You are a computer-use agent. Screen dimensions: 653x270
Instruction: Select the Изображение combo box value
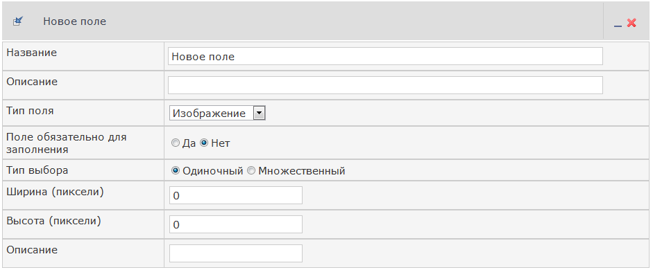pos(217,113)
